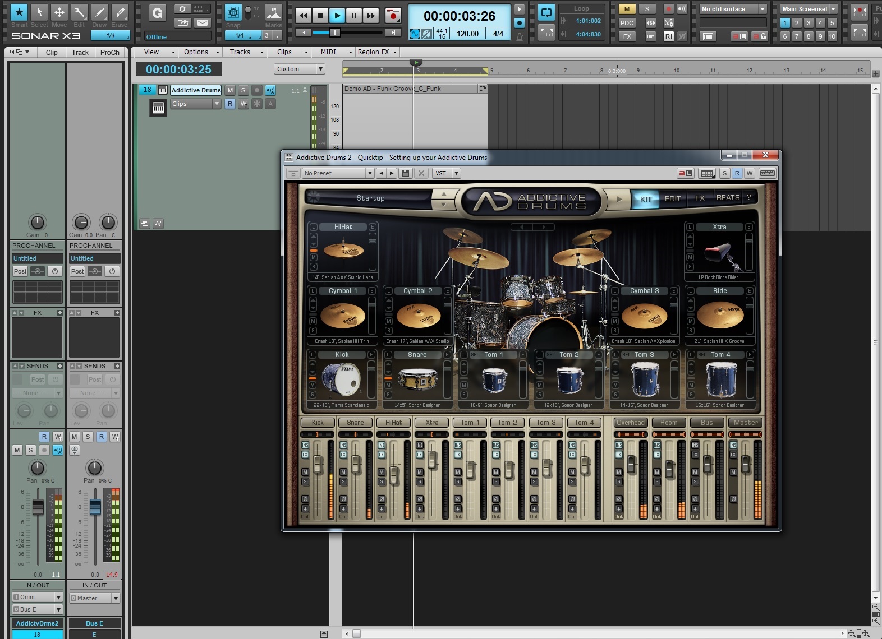Open the plugin virtual keyboard icon

click(x=768, y=173)
